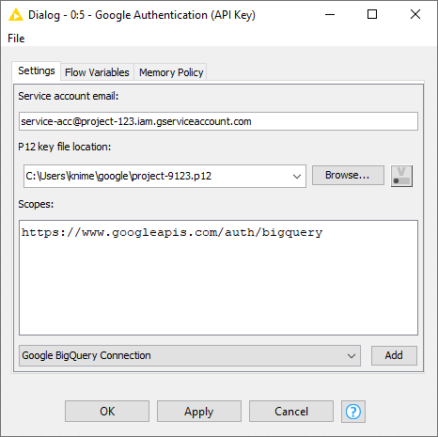Click the flow variable icon beside Browse
Viewport: 438px width, 437px height.
pyautogui.click(x=401, y=176)
